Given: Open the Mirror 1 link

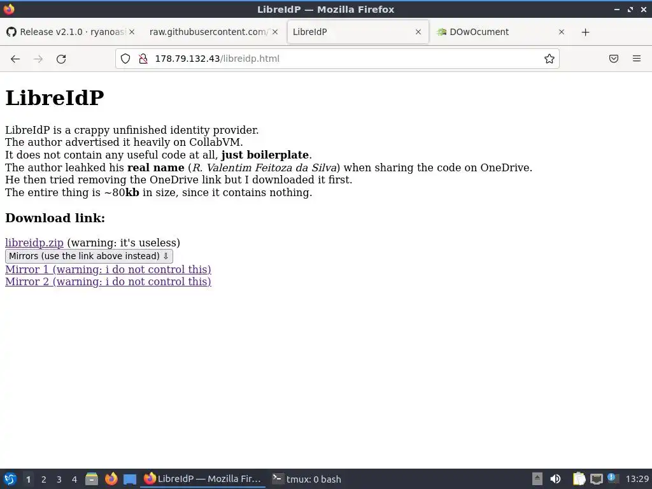Looking at the screenshot, I should tap(108, 269).
